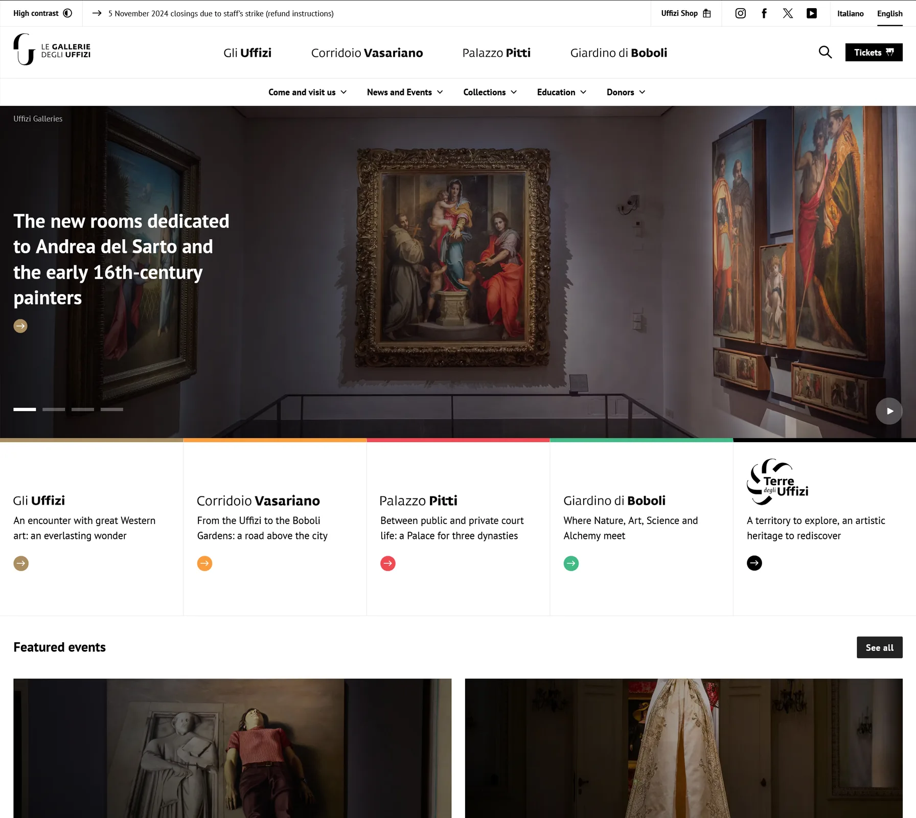Open the Facebook icon link
This screenshot has height=818, width=916.
point(764,13)
